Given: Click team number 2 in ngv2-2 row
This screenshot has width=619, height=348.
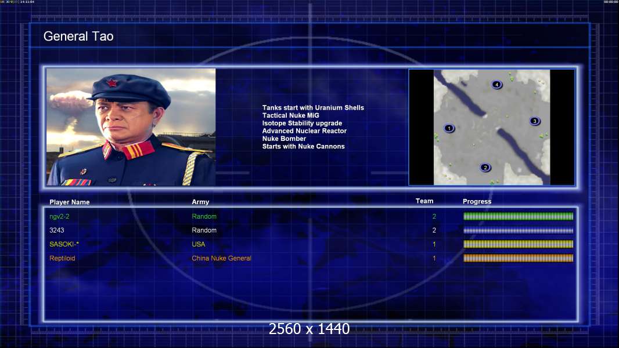Looking at the screenshot, I should coord(434,216).
